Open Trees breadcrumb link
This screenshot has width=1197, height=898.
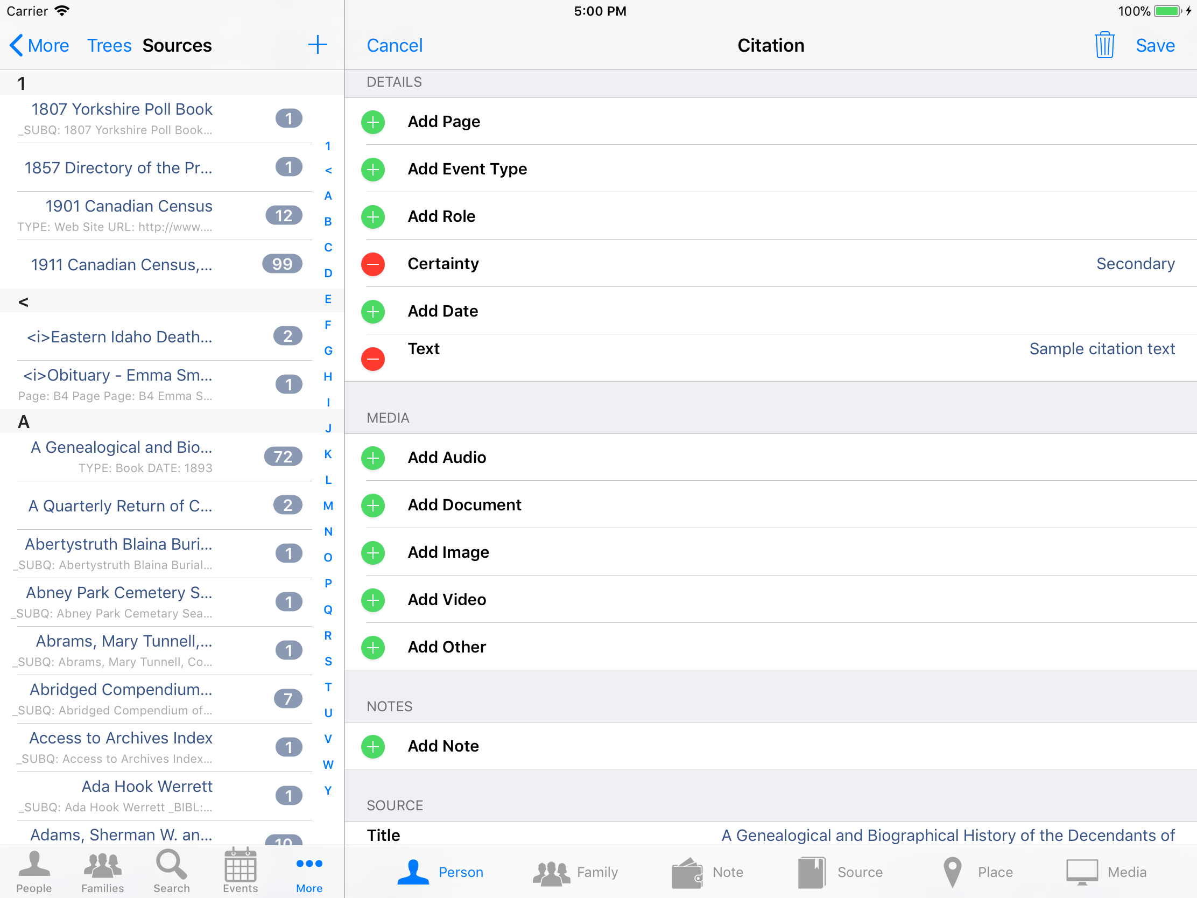pos(109,45)
